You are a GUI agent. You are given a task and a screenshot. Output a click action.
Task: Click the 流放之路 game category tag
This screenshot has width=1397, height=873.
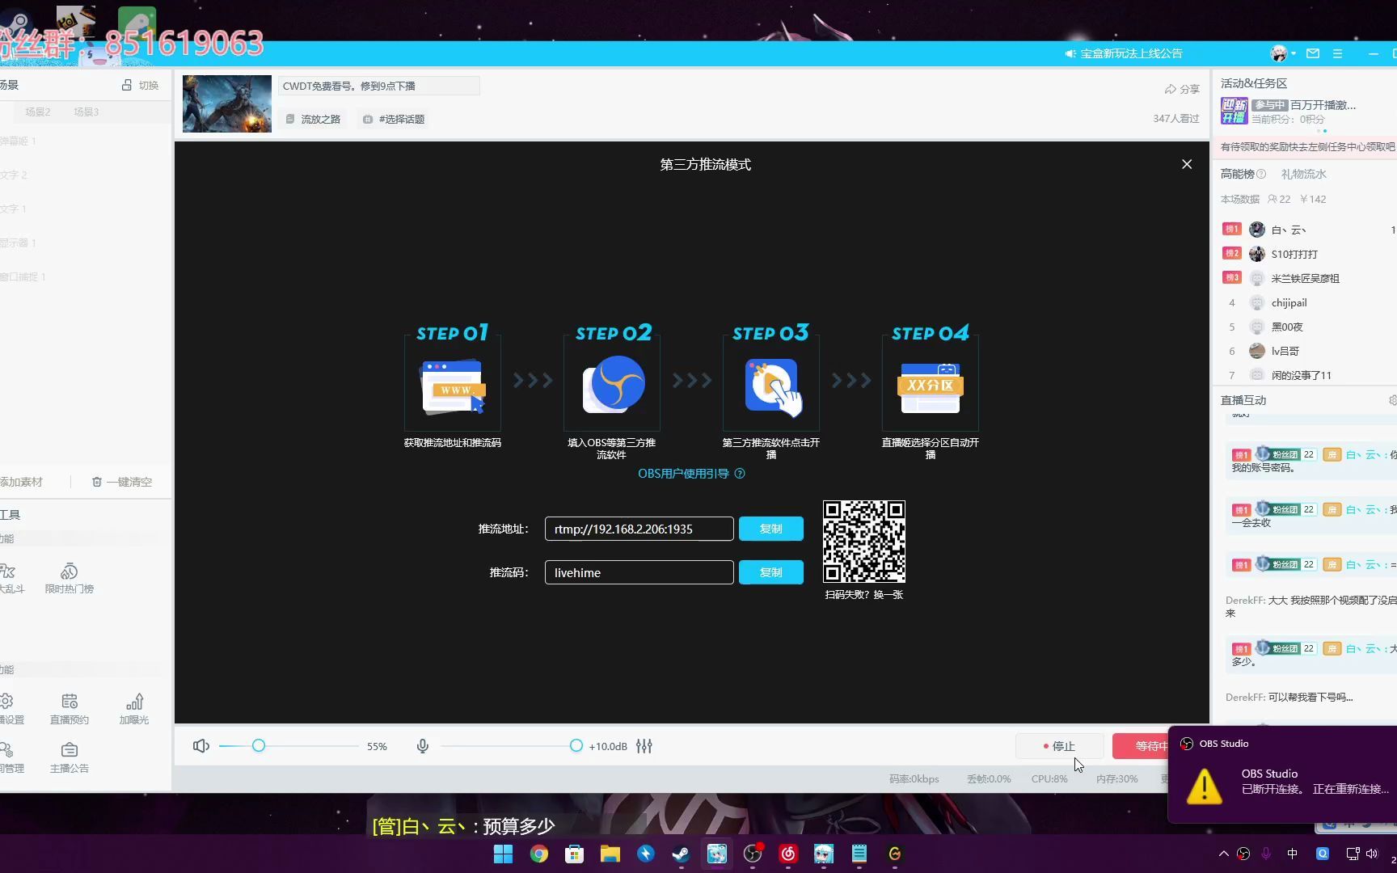[313, 119]
